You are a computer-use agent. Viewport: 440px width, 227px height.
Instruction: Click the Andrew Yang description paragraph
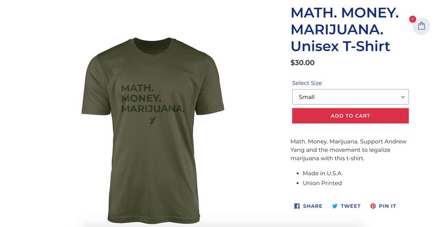348,150
